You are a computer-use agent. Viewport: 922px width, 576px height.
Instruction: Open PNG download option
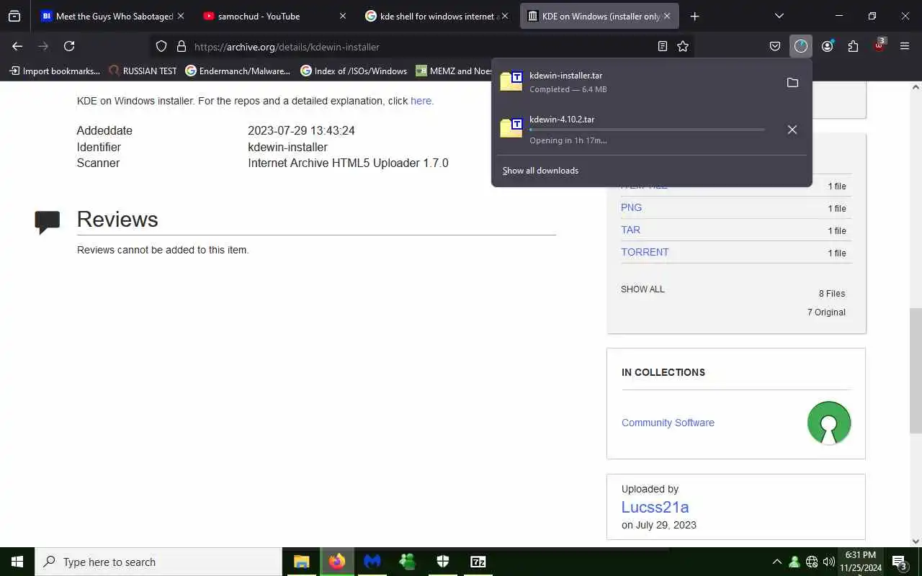coord(631,207)
